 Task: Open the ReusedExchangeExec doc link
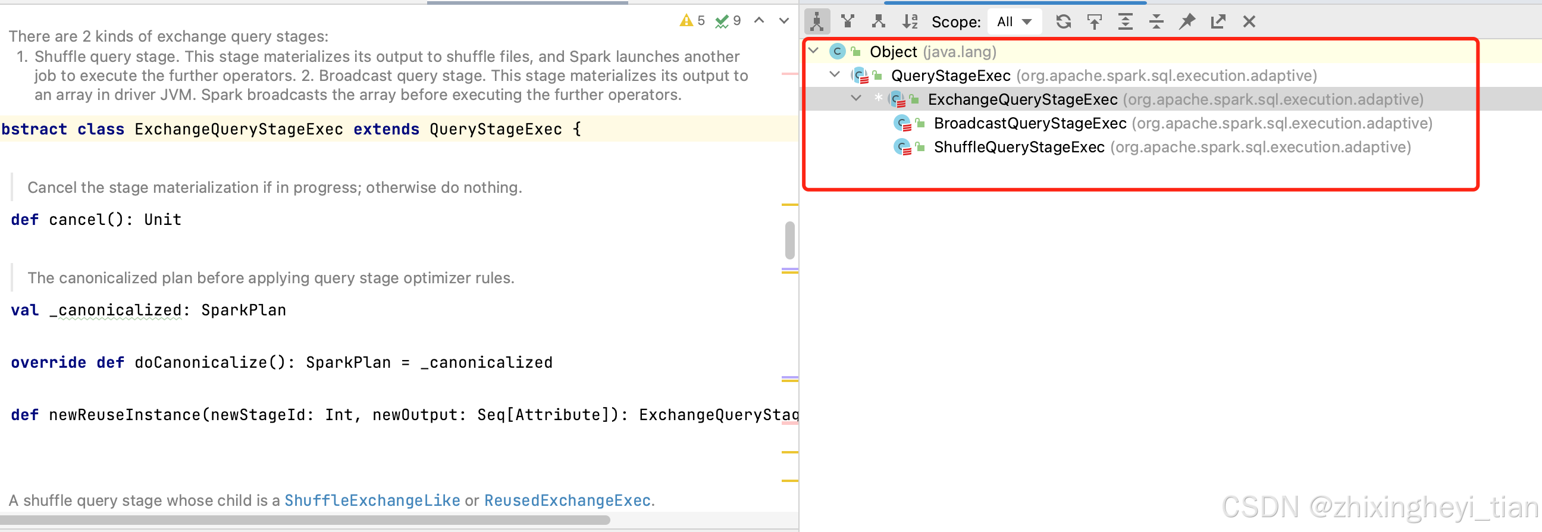click(x=568, y=500)
